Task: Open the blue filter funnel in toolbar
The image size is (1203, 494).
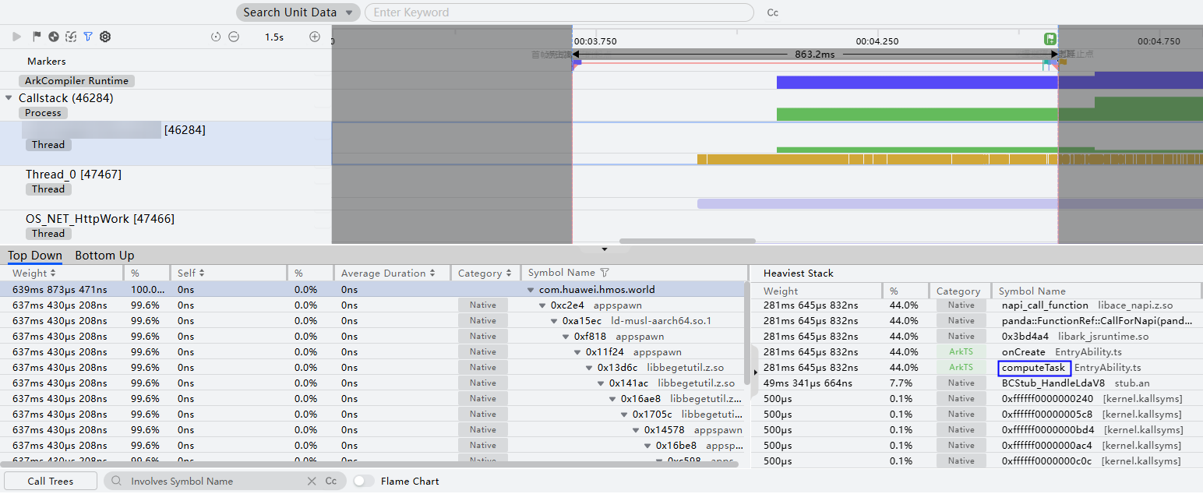Action: pos(88,37)
